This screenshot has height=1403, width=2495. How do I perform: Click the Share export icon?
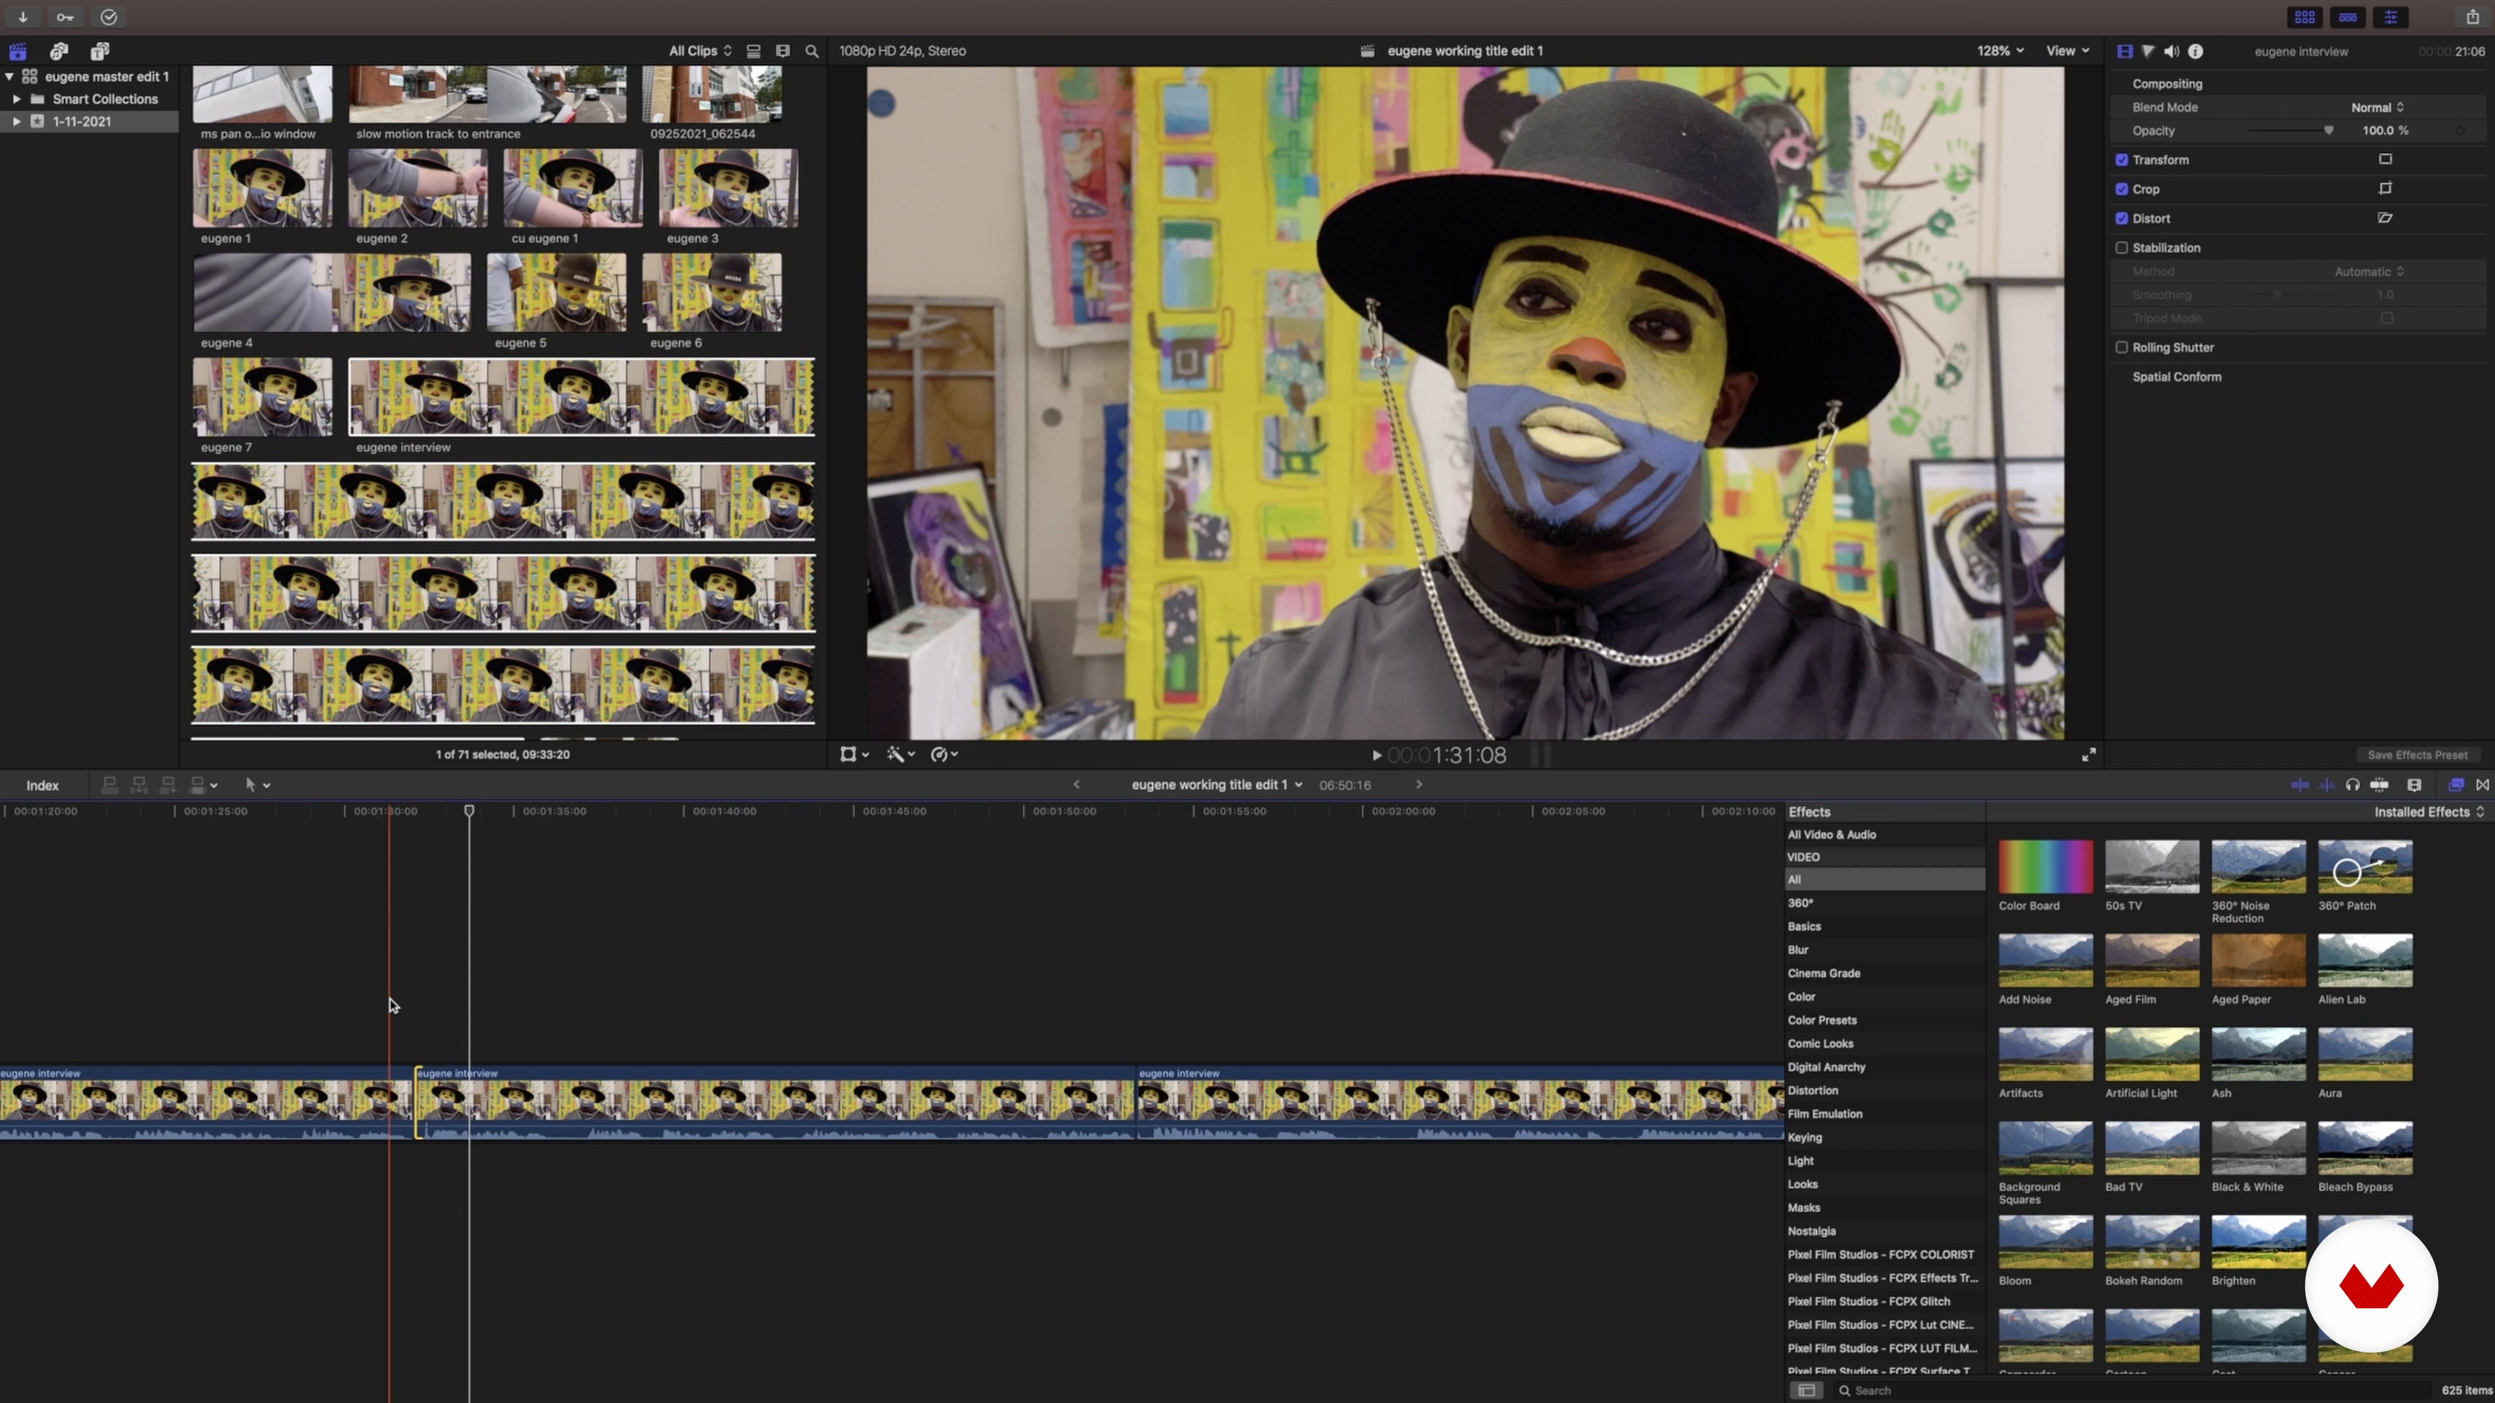pyautogui.click(x=2473, y=18)
